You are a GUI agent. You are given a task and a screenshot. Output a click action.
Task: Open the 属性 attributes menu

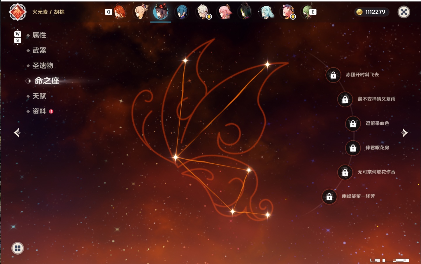tap(39, 35)
